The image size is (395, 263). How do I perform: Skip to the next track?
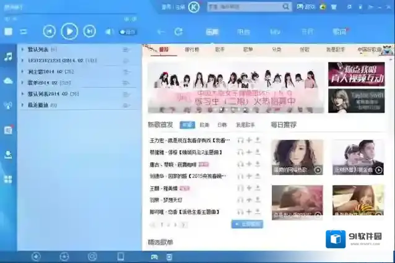pos(90,31)
